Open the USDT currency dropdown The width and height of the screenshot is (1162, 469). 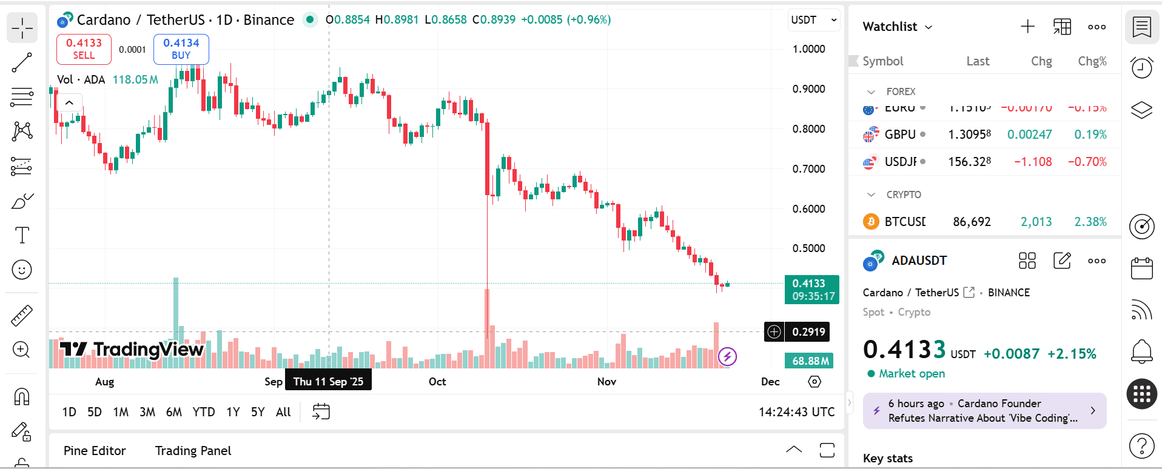813,20
